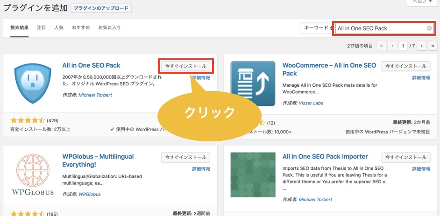
Task: Click the 217個の項目 item count text
Action: point(360,46)
